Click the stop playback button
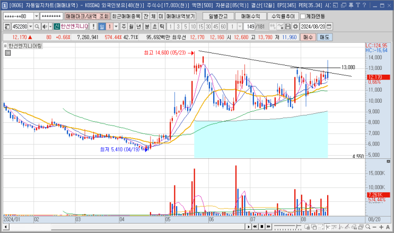 click(261, 227)
